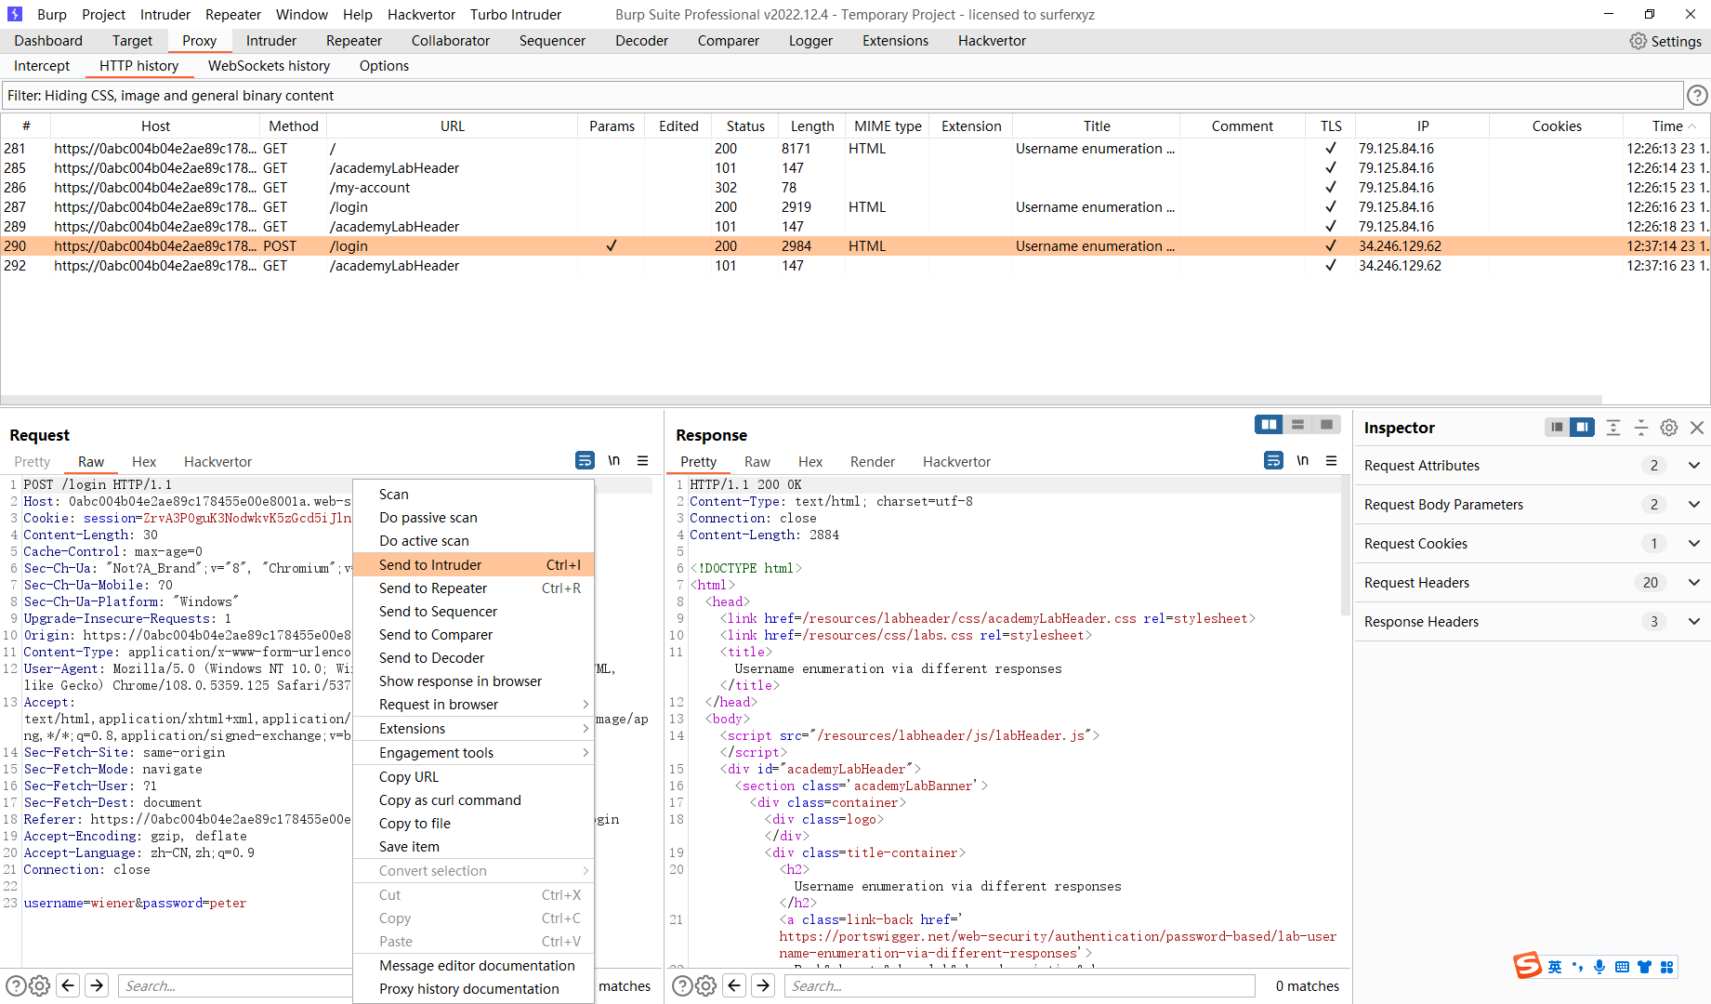The width and height of the screenshot is (1711, 1004).
Task: Open the Response editor hamburger menu
Action: (x=1332, y=460)
